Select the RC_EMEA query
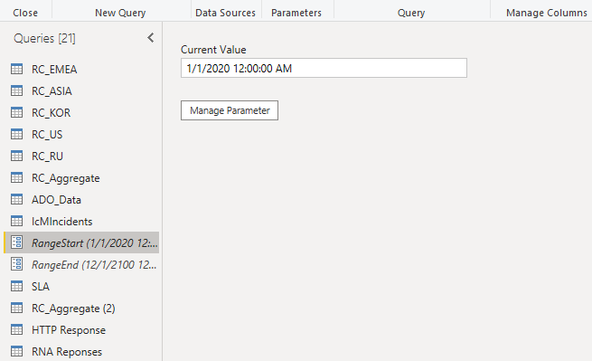592x361 pixels. [x=54, y=70]
